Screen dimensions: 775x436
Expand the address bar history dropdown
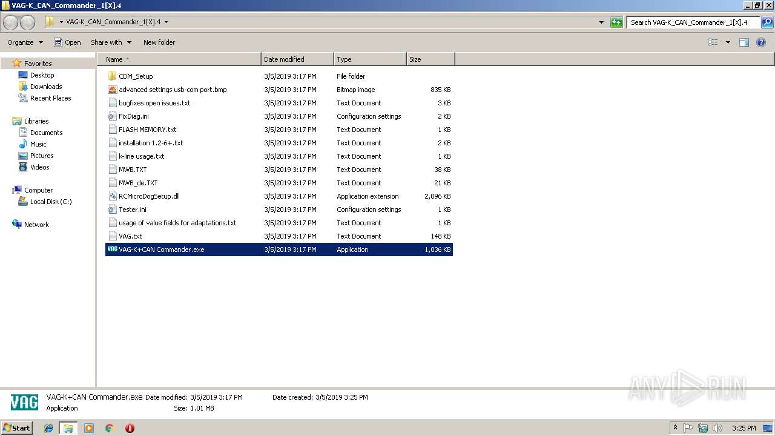tap(601, 22)
